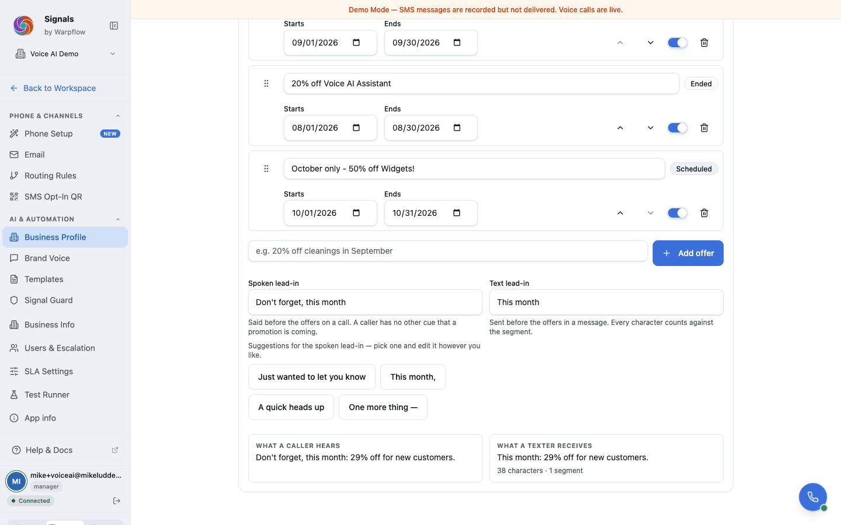The image size is (841, 525).
Task: Edit the October only 50% off Widgets title
Action: (x=474, y=169)
